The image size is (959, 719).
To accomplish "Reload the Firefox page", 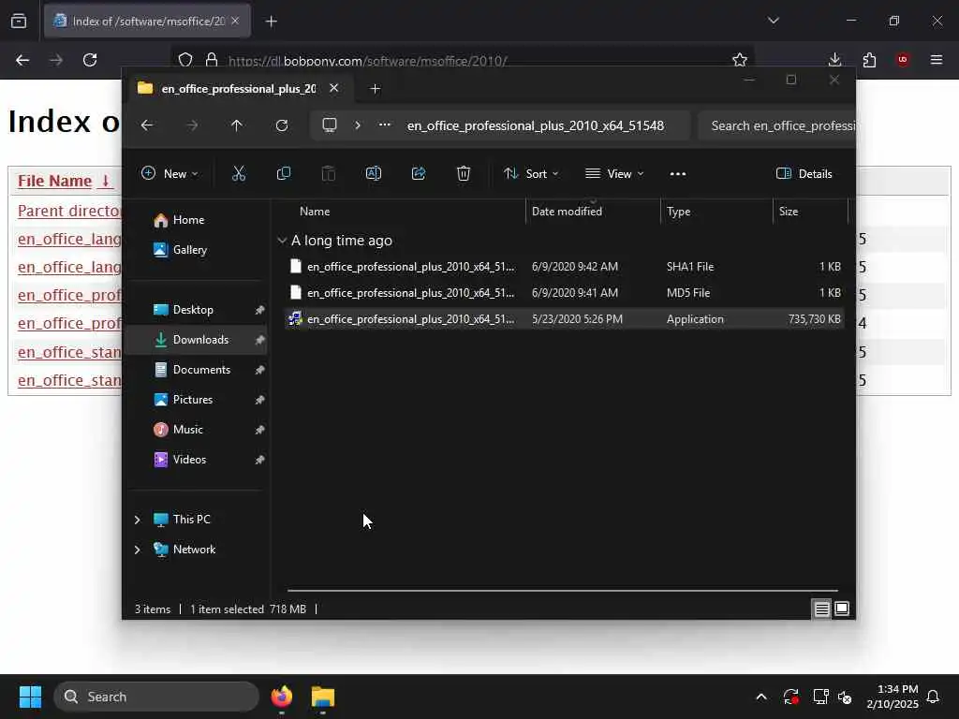I will (90, 60).
